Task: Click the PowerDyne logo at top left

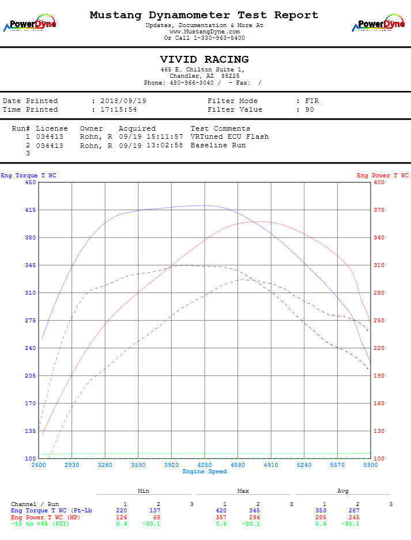Action: 30,22
